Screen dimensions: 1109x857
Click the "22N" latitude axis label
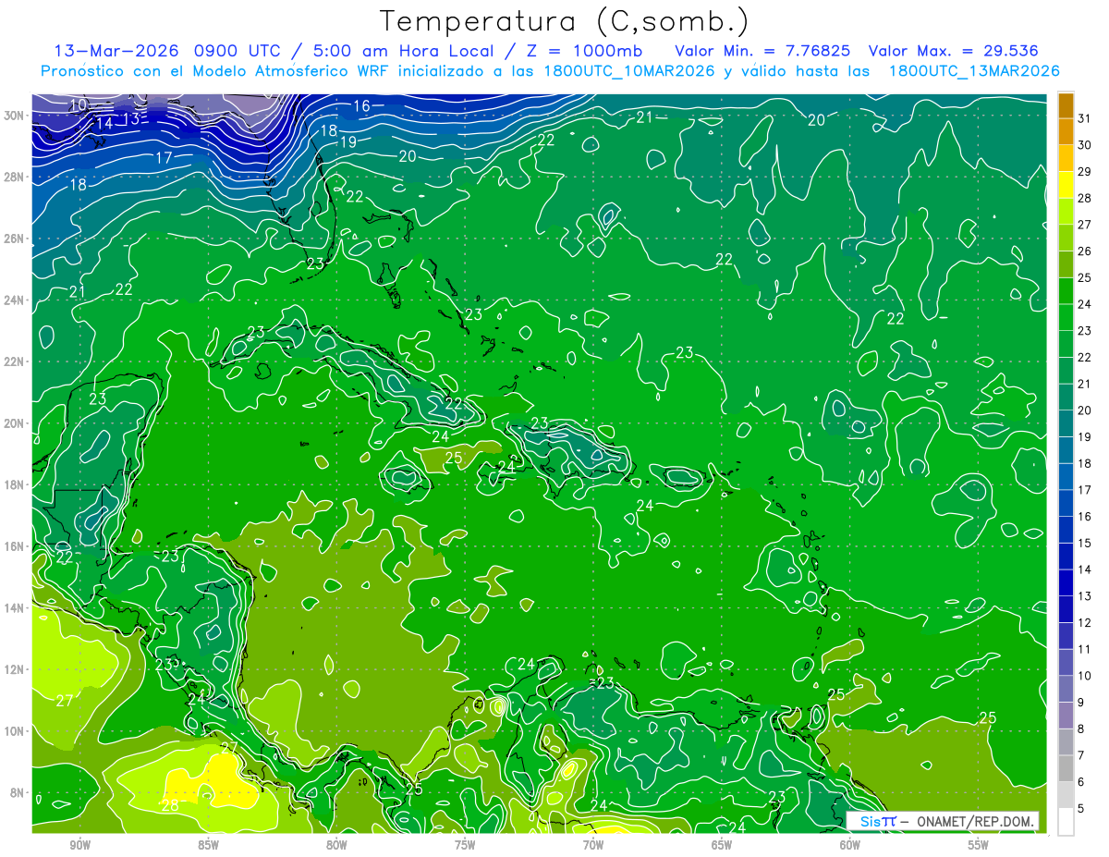[14, 361]
